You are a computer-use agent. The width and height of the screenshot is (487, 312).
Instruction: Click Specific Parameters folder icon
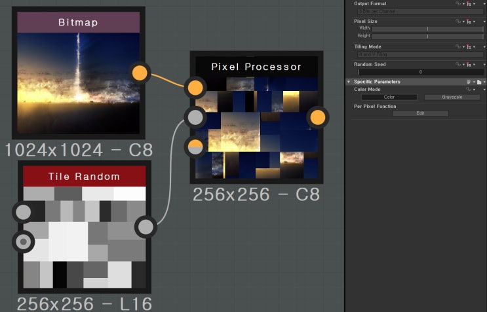click(x=479, y=82)
